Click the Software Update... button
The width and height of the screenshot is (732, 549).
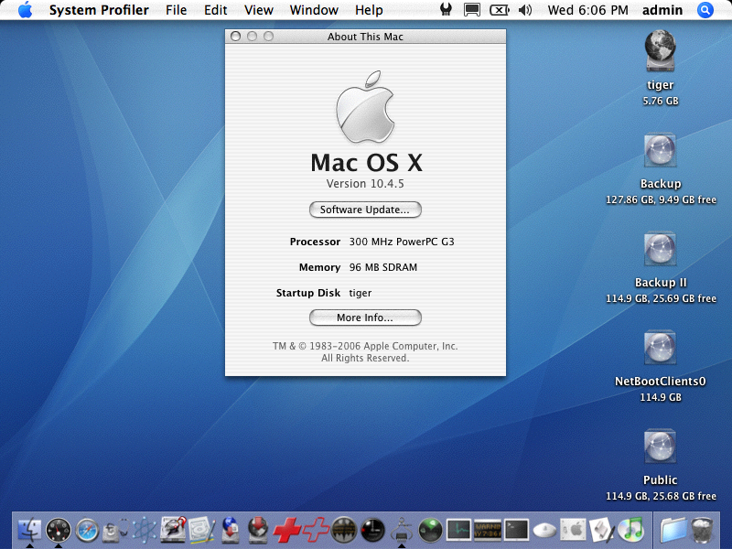click(365, 210)
